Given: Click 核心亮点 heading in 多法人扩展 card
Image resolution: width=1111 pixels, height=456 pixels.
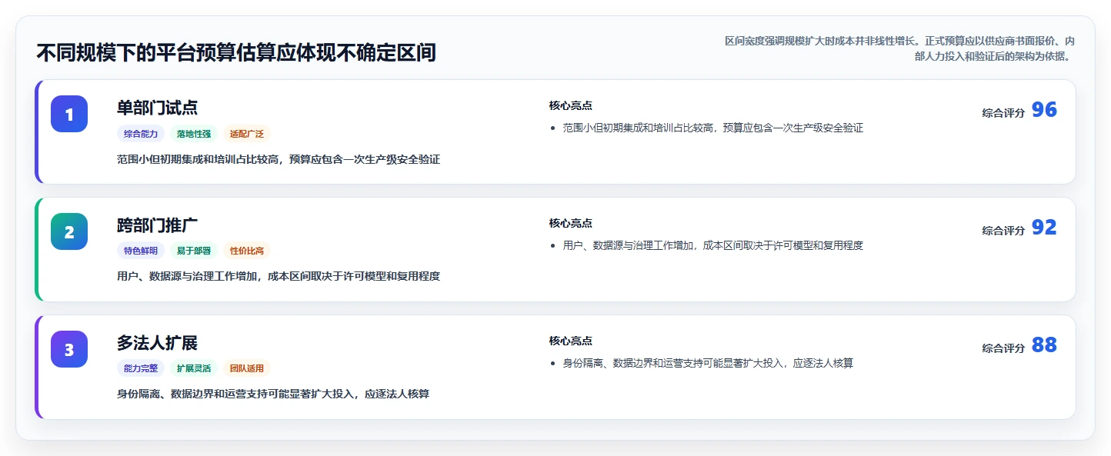Looking at the screenshot, I should click(570, 341).
